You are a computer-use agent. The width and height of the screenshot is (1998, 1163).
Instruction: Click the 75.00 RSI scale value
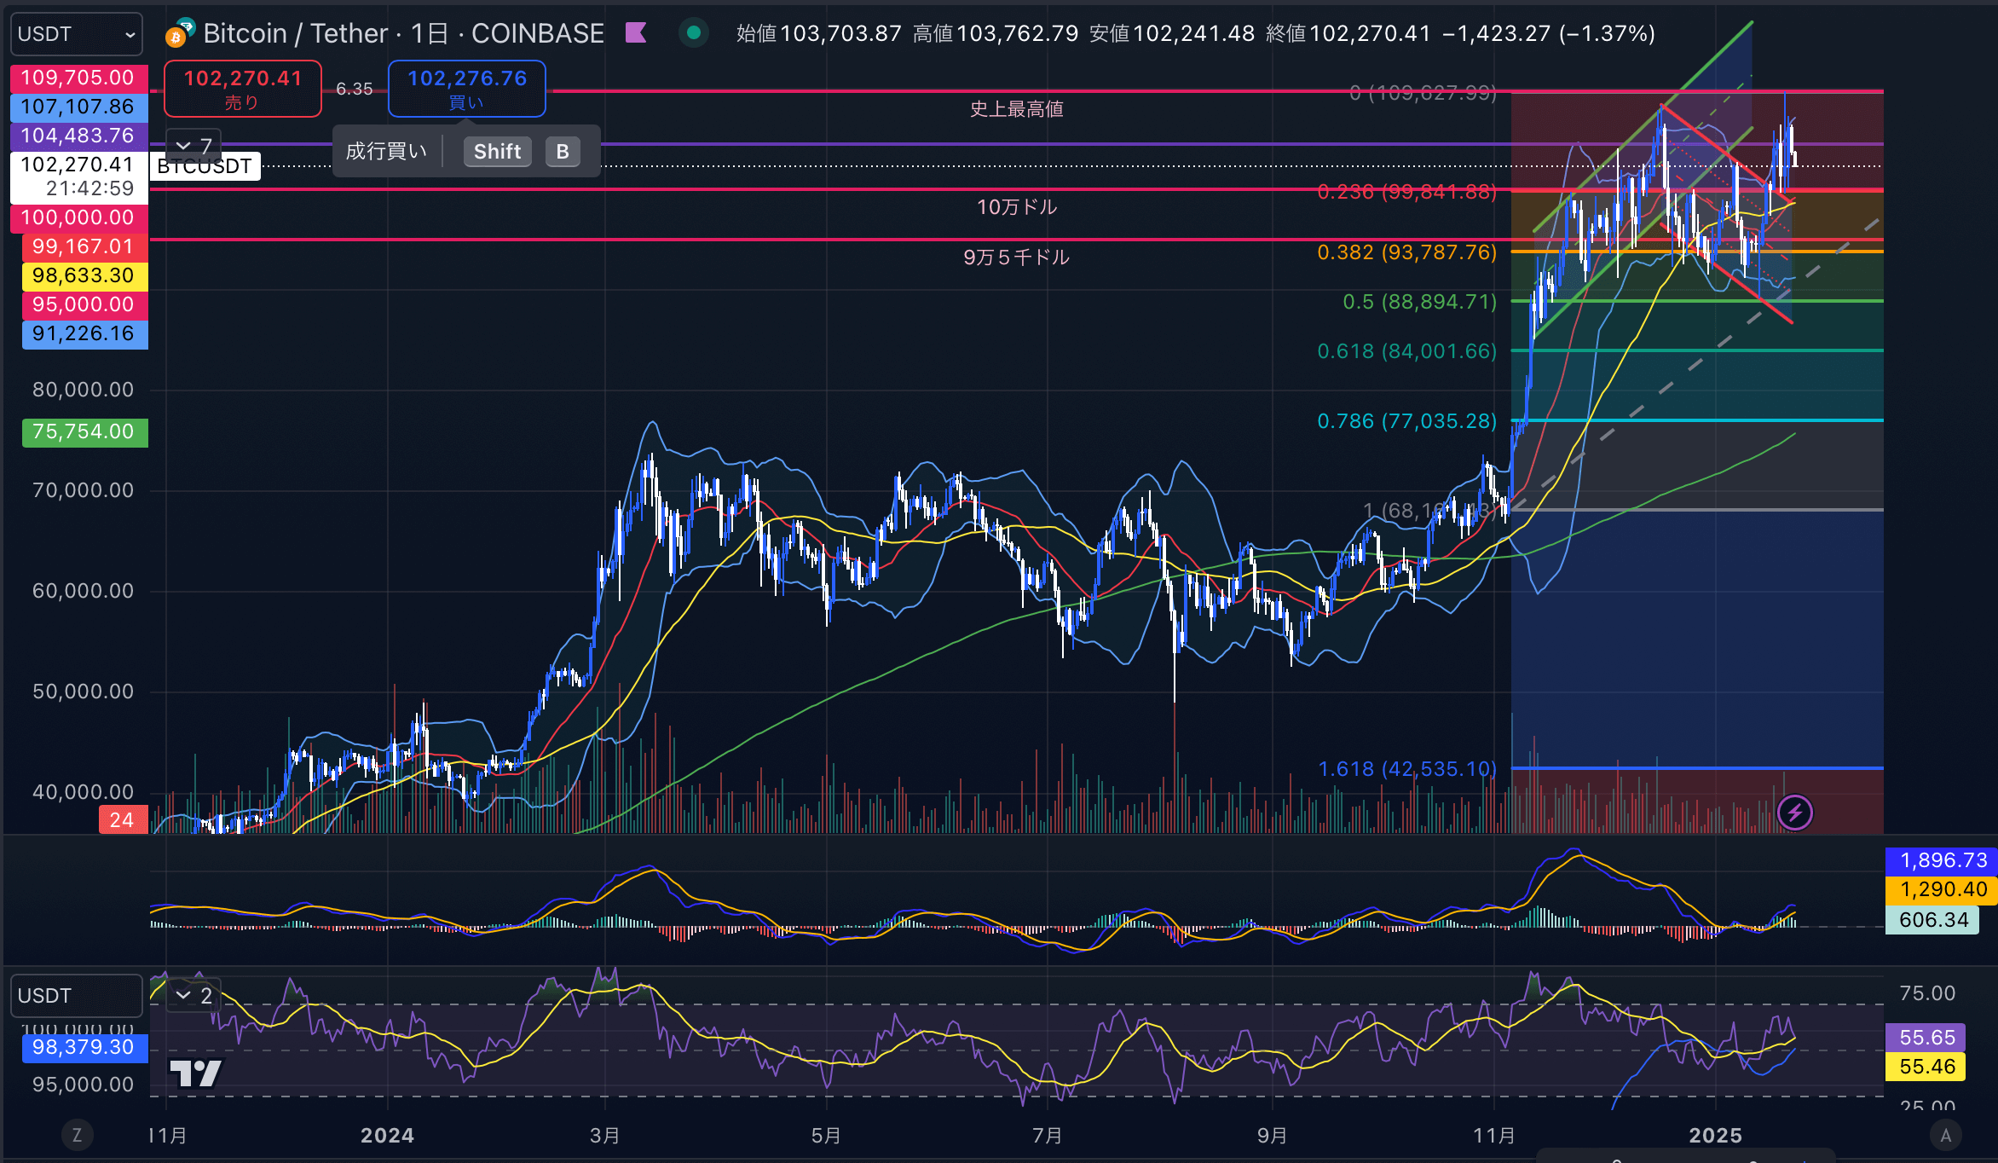coord(1927,993)
